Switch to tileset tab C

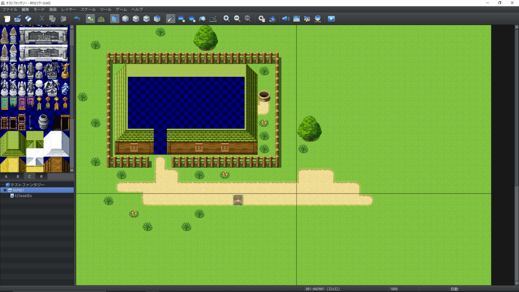point(30,176)
